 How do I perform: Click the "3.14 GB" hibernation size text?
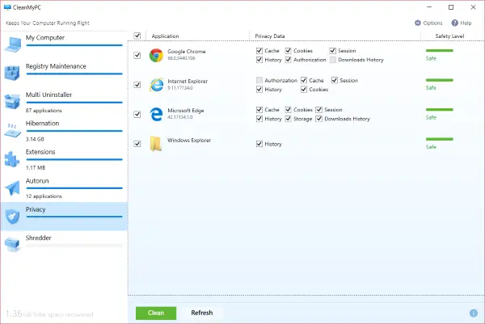[35, 139]
